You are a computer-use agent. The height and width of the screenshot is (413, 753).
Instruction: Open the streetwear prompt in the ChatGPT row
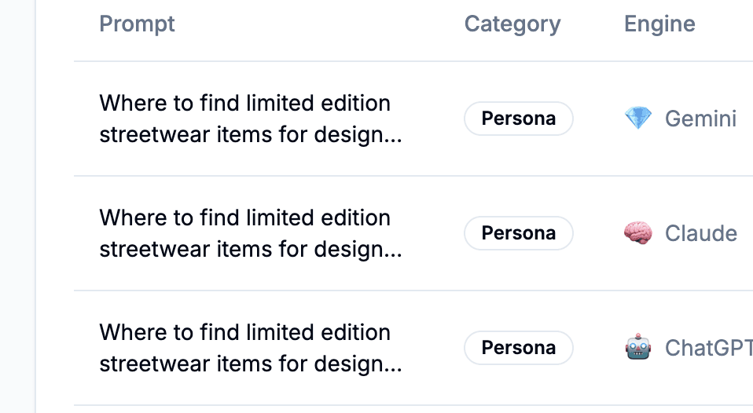pyautogui.click(x=244, y=333)
